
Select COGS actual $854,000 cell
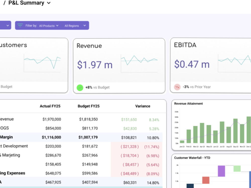[53, 128]
